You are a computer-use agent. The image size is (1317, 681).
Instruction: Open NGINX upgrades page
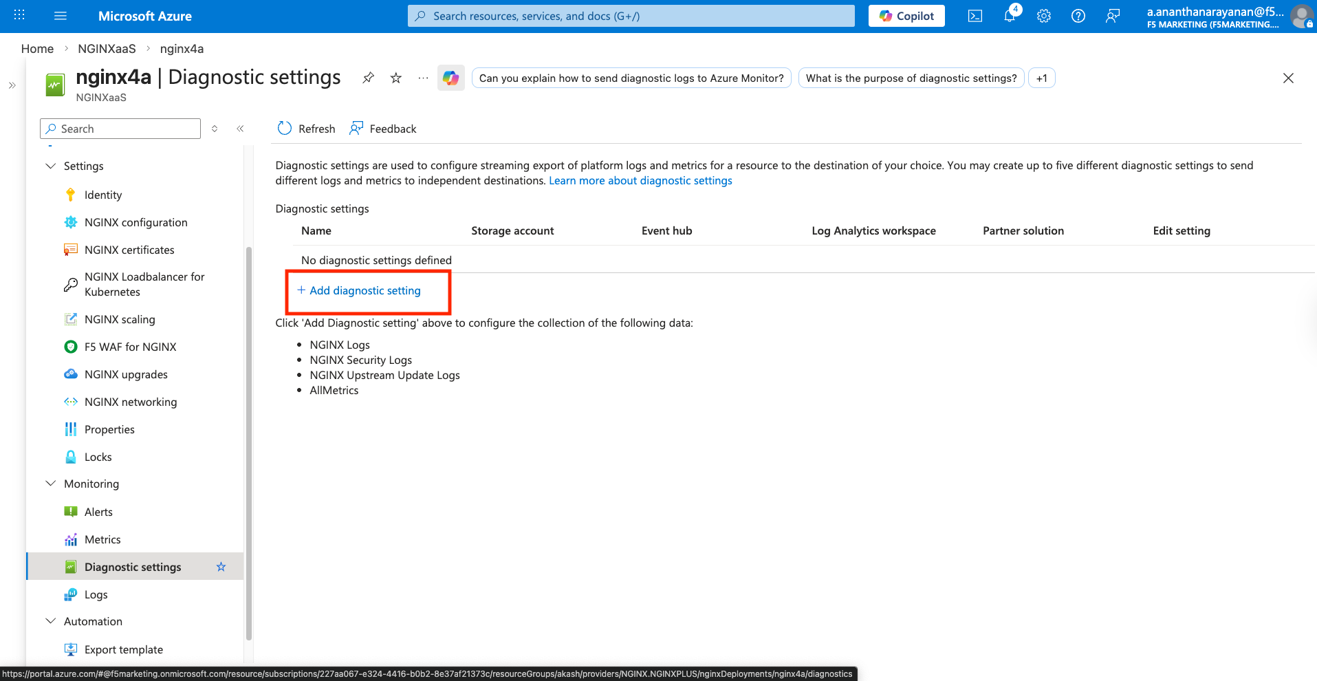click(x=126, y=374)
